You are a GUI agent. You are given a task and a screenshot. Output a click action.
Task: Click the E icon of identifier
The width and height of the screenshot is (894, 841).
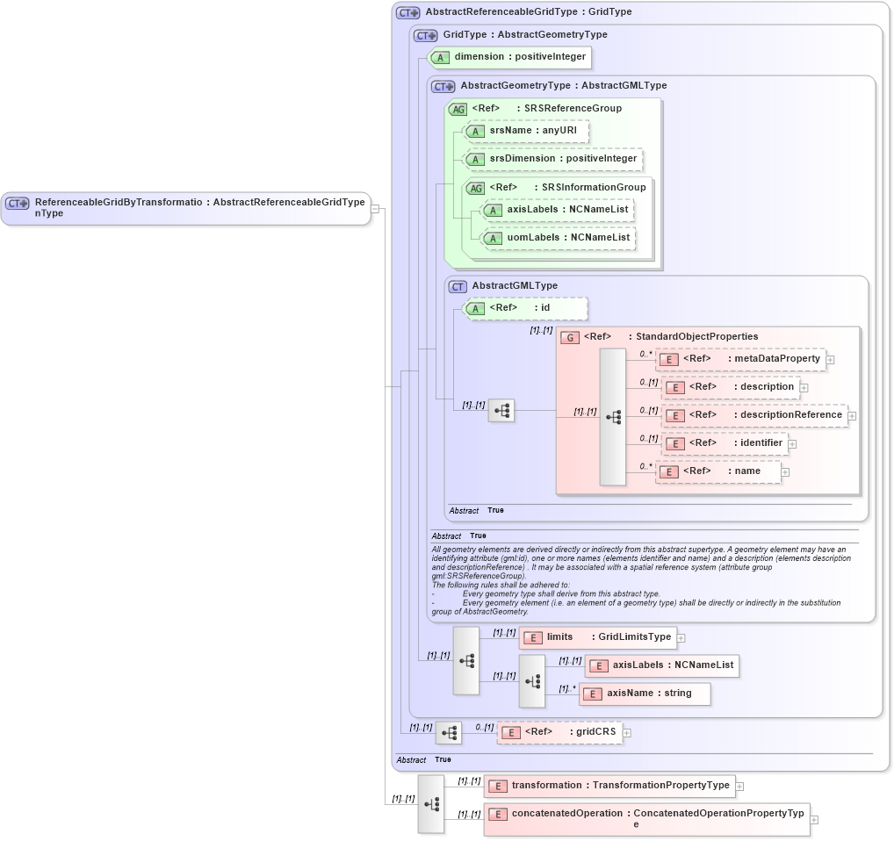tap(675, 444)
